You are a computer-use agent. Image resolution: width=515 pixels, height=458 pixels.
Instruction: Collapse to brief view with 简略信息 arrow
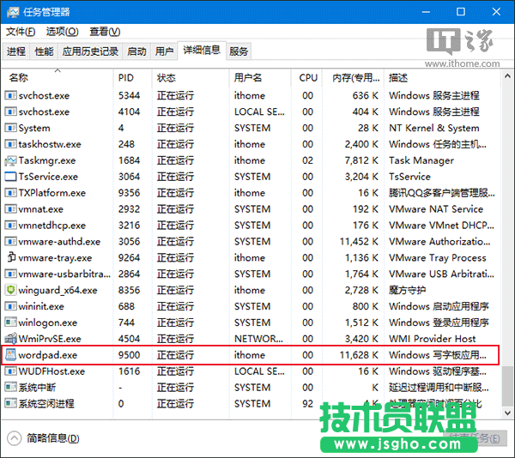[x=14, y=438]
